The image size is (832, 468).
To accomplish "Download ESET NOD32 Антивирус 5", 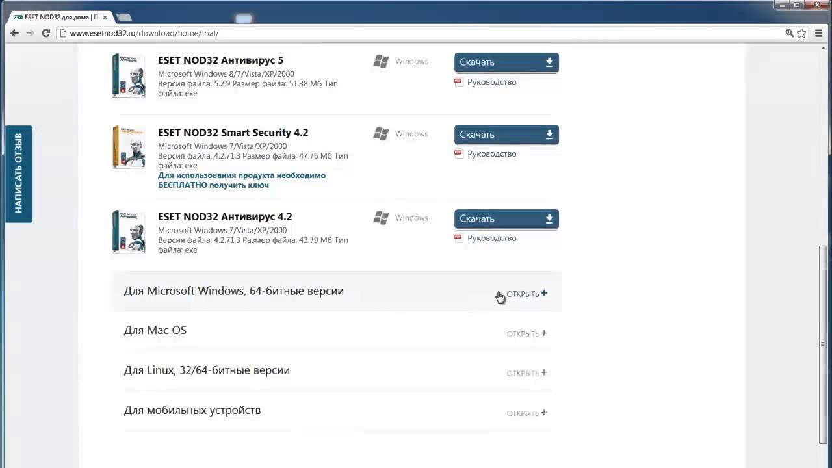I will tap(506, 62).
